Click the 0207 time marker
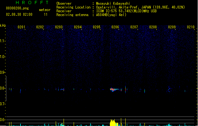This screenshot has height=126, width=198. click(134, 27)
